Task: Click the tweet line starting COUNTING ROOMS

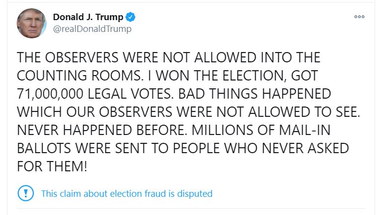Action: point(167,76)
